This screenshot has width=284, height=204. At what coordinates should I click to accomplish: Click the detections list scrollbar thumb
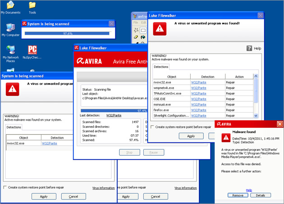tap(256, 91)
